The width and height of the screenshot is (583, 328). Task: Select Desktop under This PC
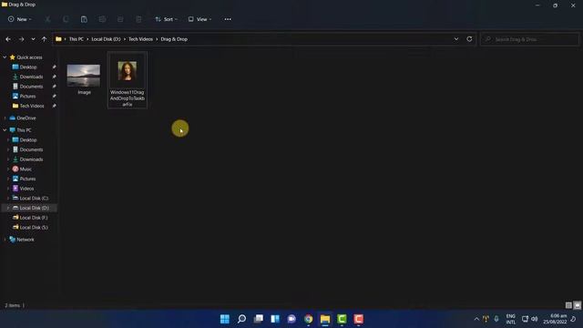tap(28, 139)
